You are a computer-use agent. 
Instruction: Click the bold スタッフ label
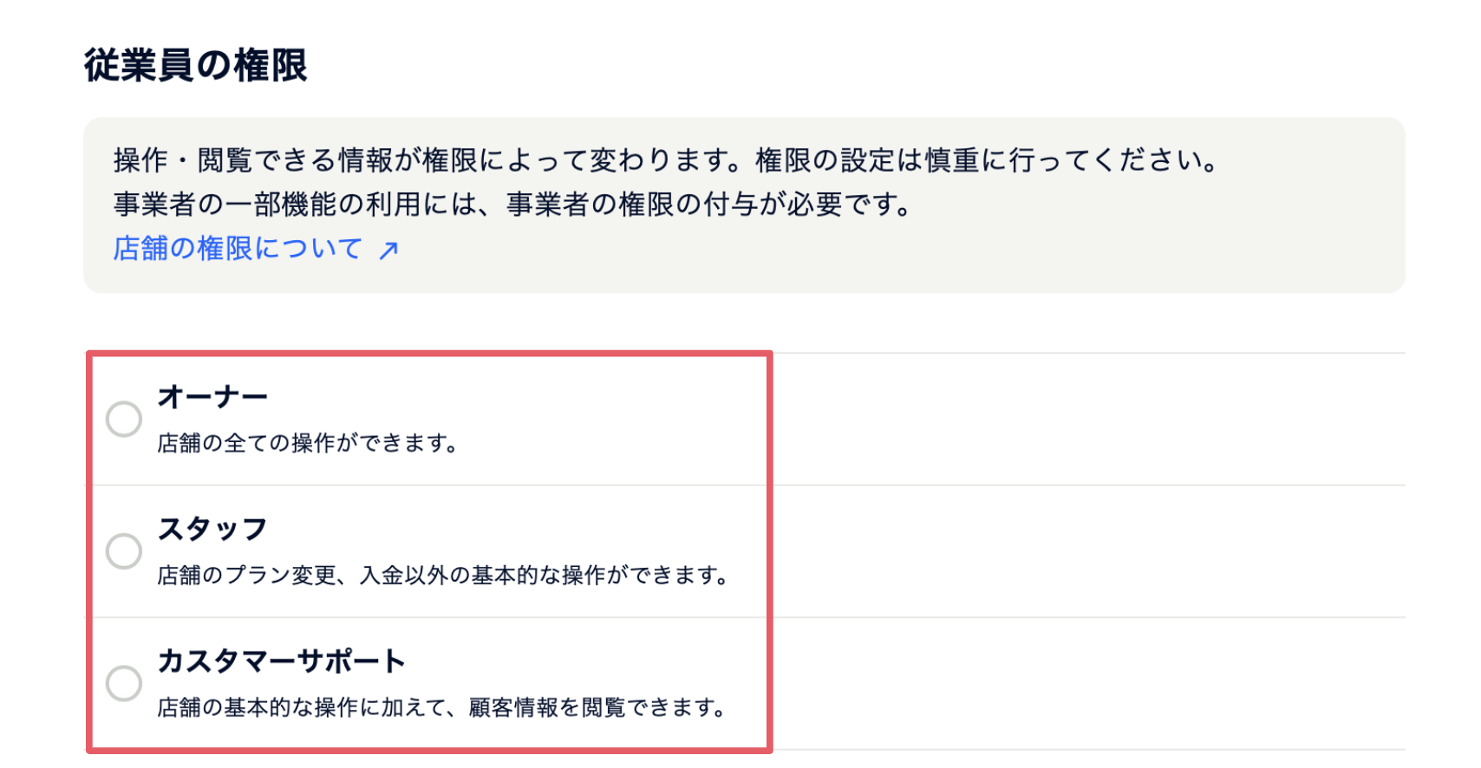[x=212, y=529]
